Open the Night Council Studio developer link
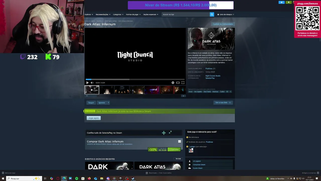The height and width of the screenshot is (181, 321). (x=213, y=76)
